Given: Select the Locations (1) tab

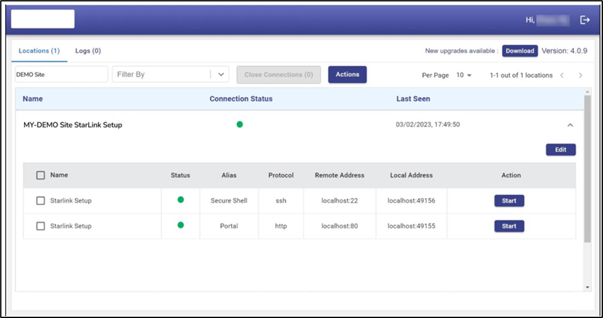Looking at the screenshot, I should click(39, 50).
